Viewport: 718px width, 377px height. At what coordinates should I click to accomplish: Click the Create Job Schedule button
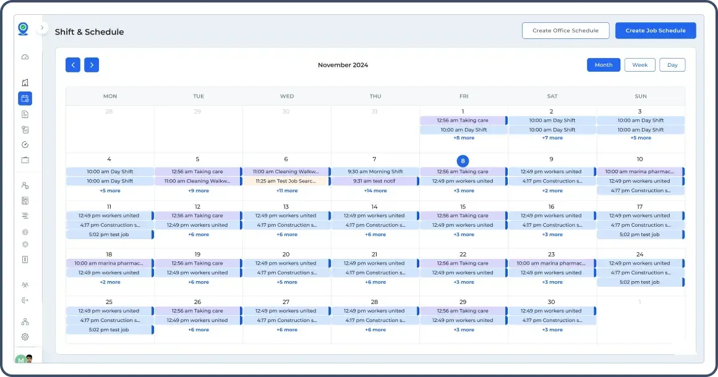(x=655, y=30)
